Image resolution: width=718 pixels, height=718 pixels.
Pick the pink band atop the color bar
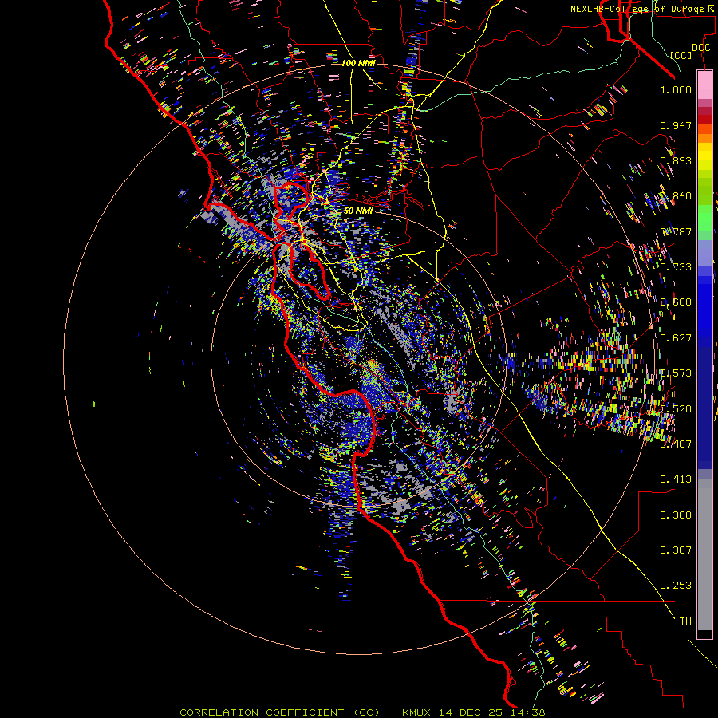tap(704, 85)
